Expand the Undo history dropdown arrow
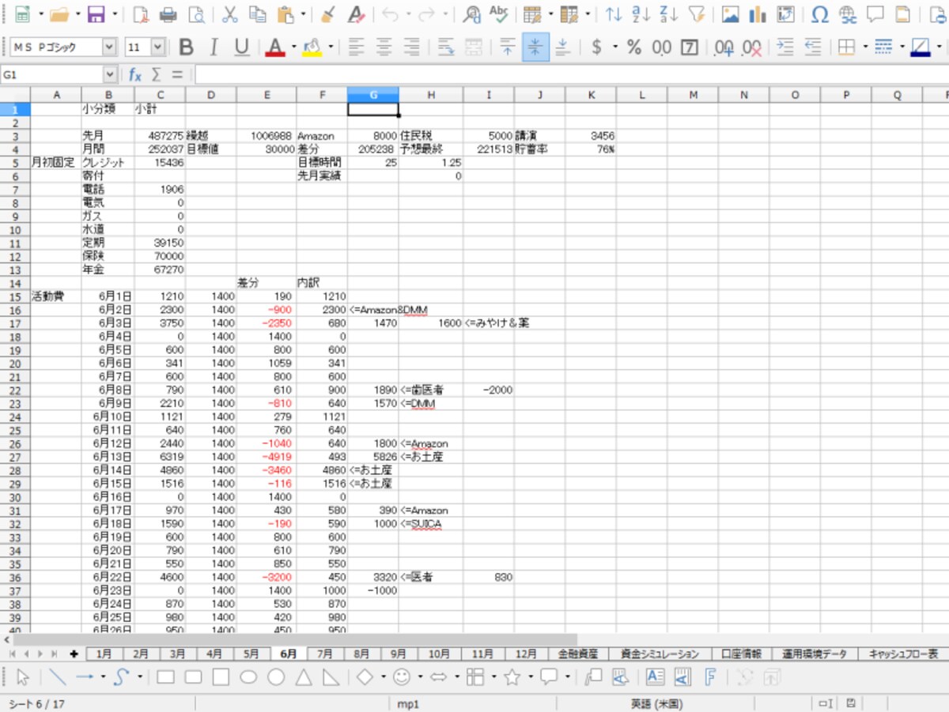Viewport: 949px width, 712px height. click(407, 14)
